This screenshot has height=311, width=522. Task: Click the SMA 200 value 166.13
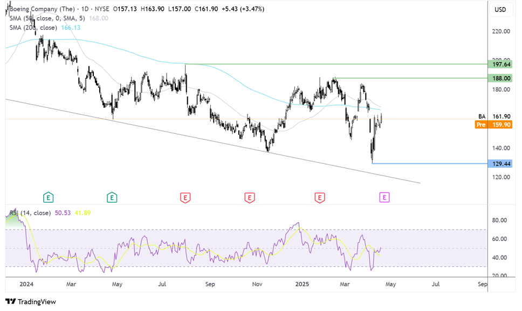coord(71,27)
